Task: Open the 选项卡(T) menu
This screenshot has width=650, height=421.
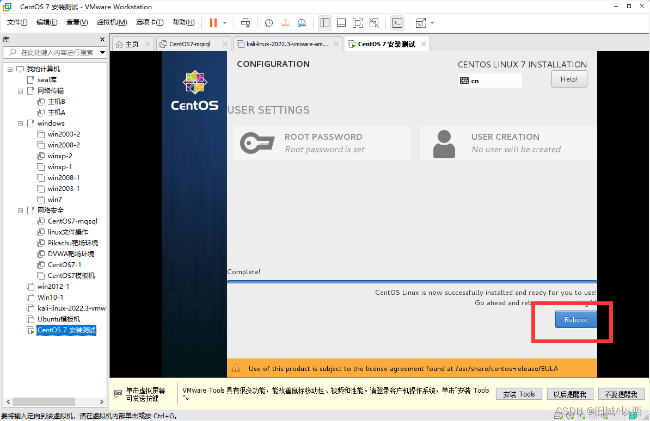Action: 150,22
